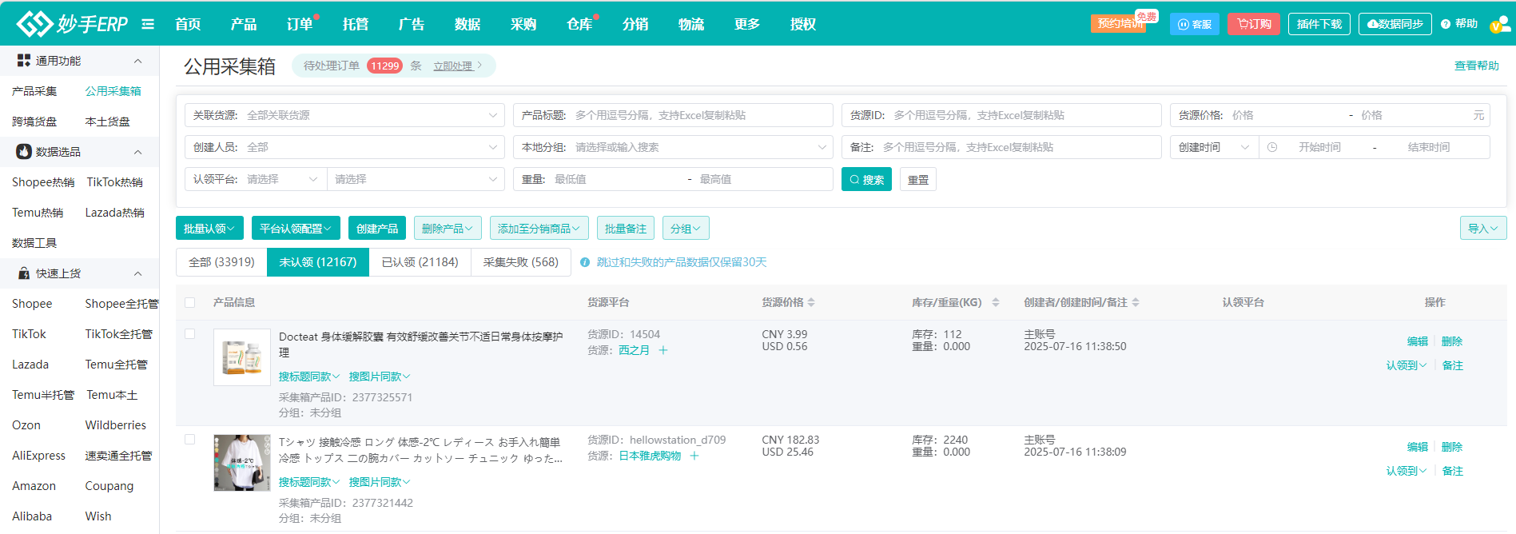Switch to the 已认领 (21184) tab
The image size is (1516, 534).
(420, 262)
